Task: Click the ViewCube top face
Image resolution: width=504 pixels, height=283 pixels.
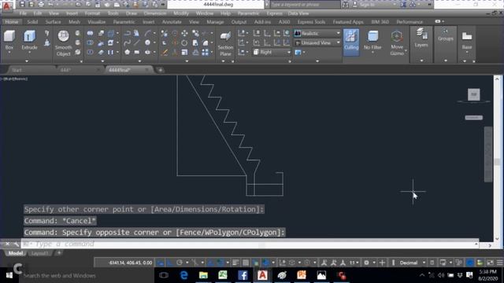Action: point(473,94)
